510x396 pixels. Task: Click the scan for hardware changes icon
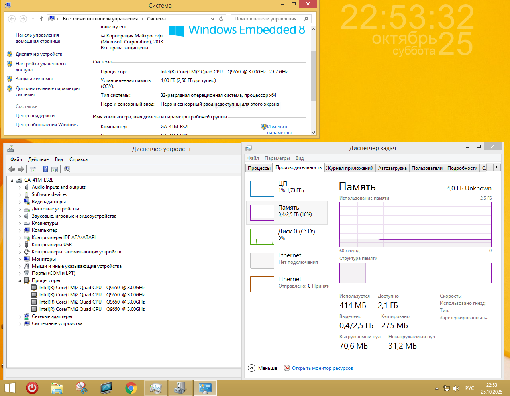coord(67,169)
